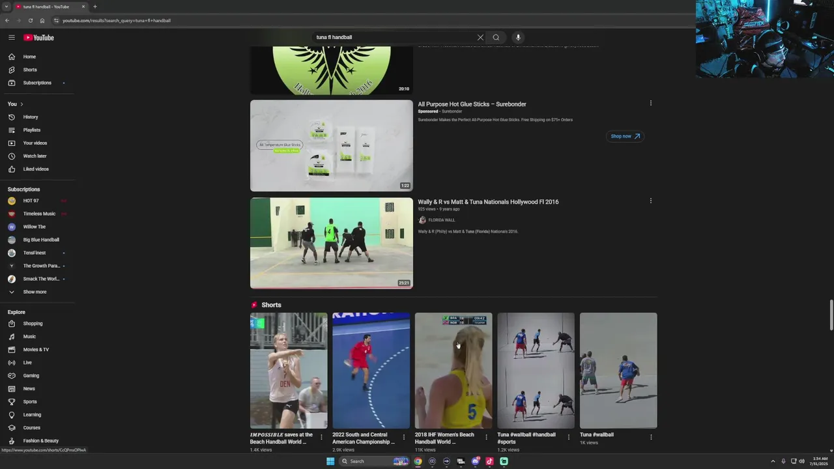Open Subscriptions in the sidebar
The image size is (834, 469).
[37, 83]
